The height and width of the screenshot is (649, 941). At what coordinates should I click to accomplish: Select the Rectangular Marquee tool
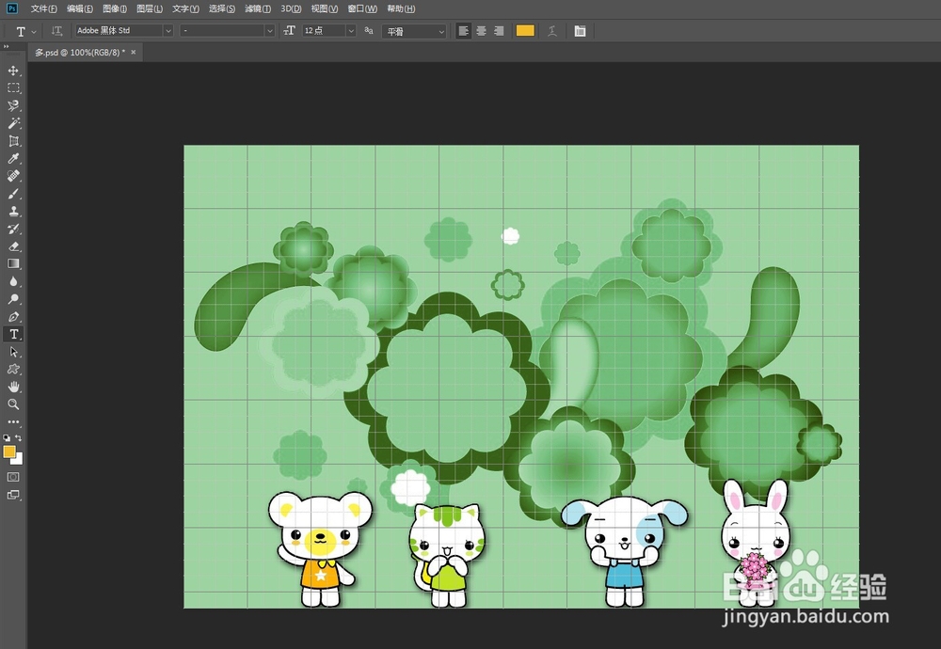click(x=13, y=88)
